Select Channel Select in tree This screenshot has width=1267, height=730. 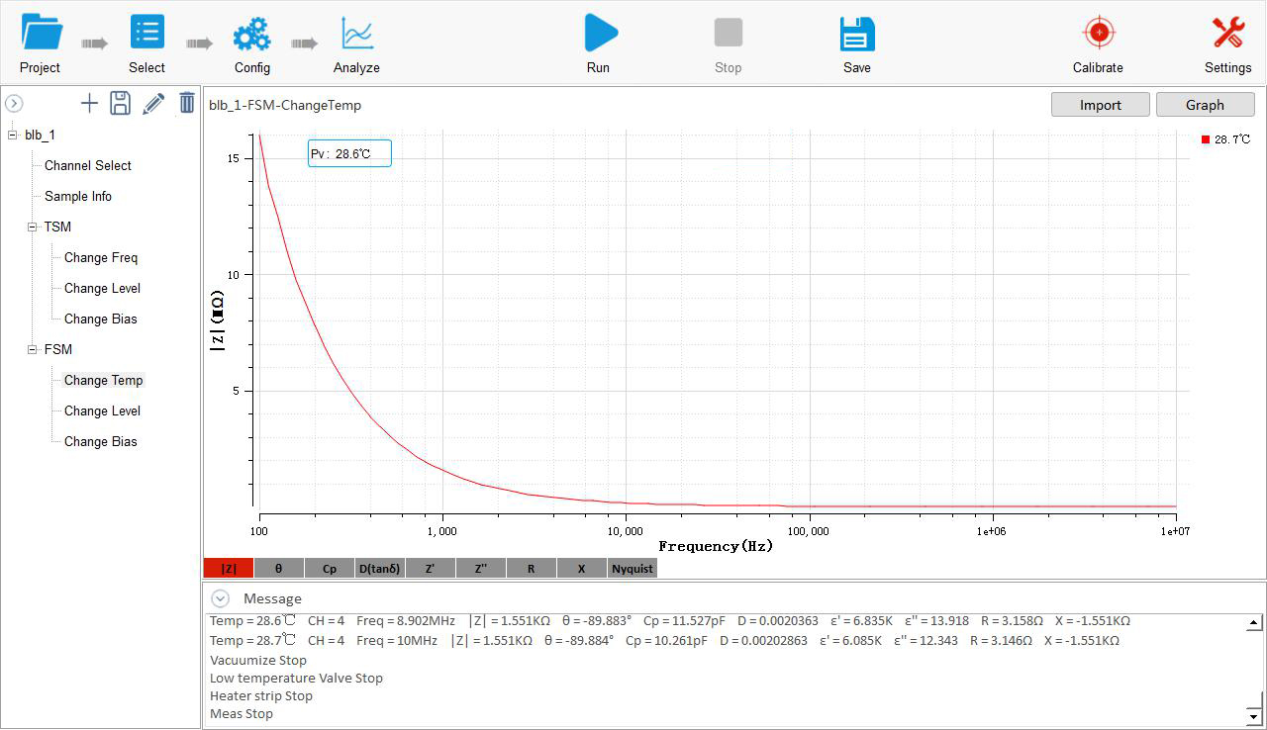(88, 165)
